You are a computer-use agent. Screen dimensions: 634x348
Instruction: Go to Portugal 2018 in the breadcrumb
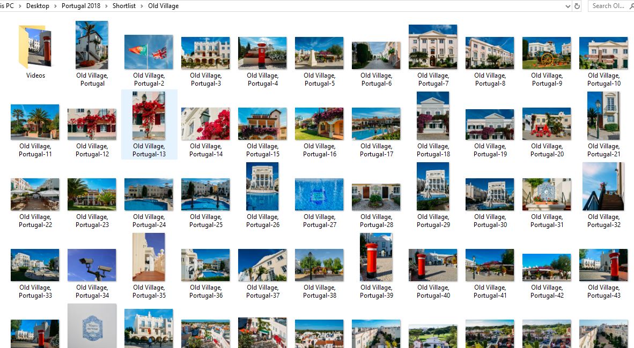[x=81, y=6]
